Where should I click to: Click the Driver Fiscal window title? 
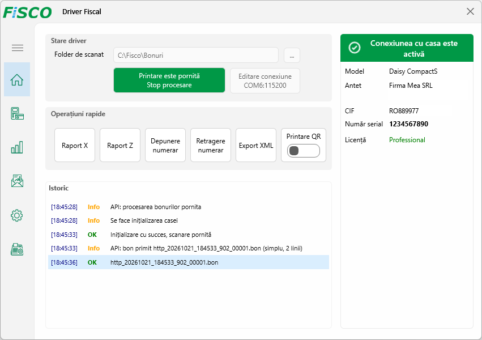pos(82,12)
